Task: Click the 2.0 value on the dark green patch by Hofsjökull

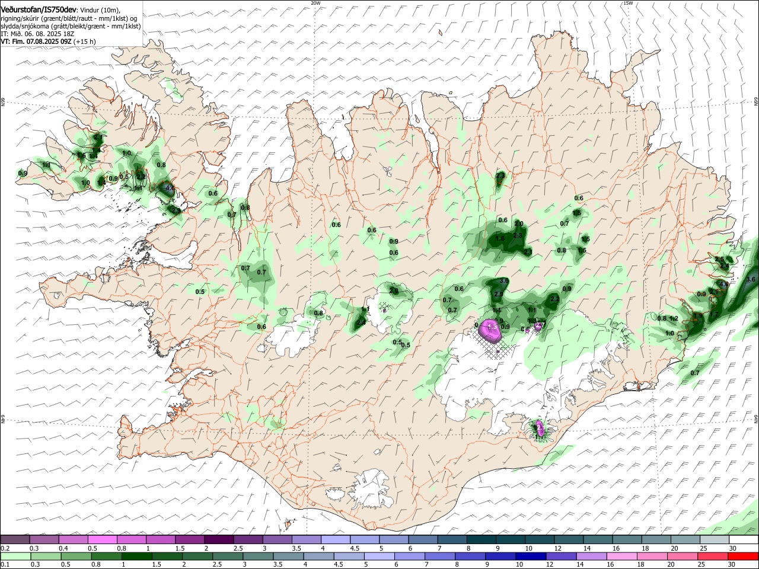Action: coord(394,291)
